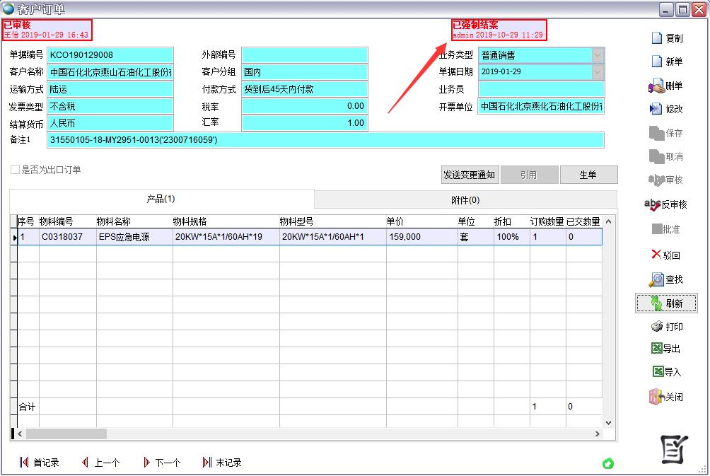Open the 单据日期 date dropdown
This screenshot has width=710, height=476.
[x=598, y=72]
